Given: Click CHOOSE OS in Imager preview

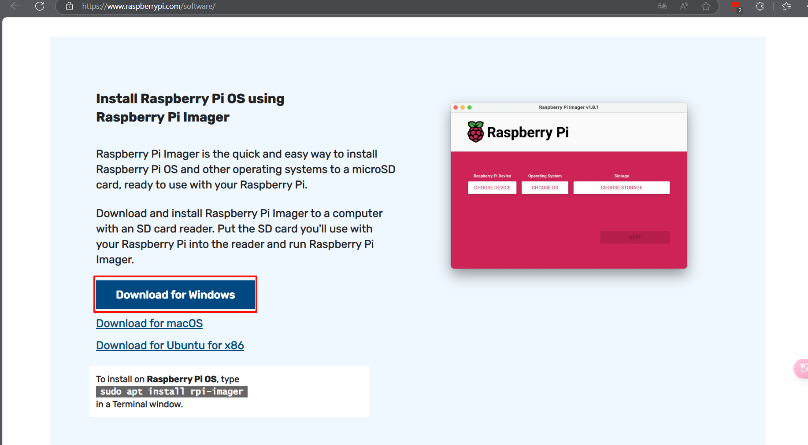Looking at the screenshot, I should click(x=545, y=188).
